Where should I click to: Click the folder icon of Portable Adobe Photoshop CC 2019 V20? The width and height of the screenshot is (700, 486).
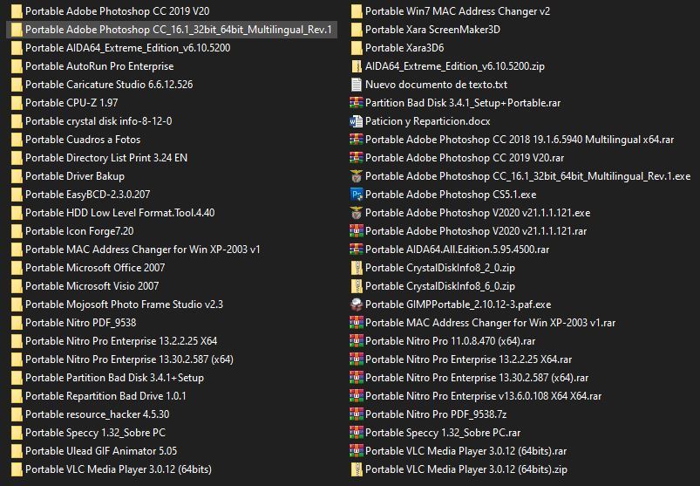16,11
